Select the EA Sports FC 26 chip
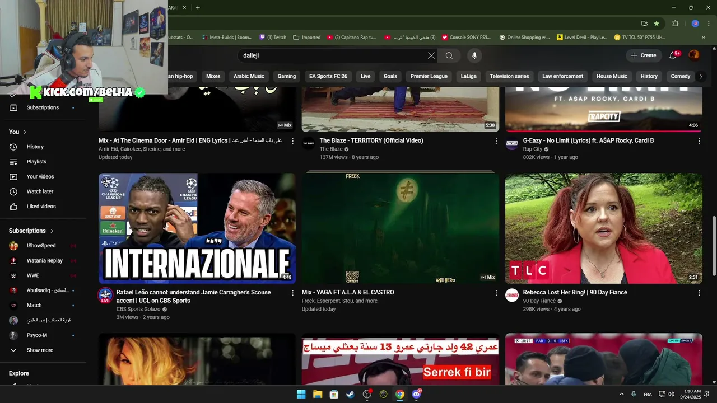Screen dimensions: 717x403 click(x=328, y=76)
